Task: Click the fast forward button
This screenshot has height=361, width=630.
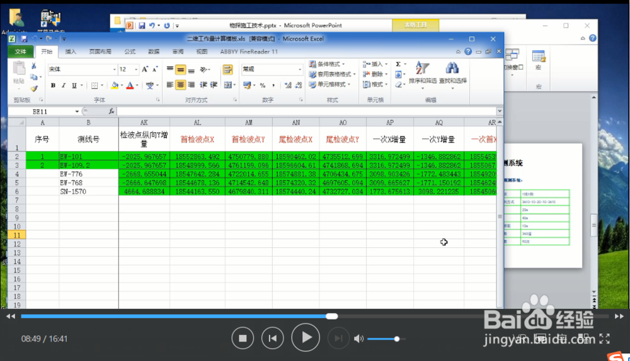Action: (619, 316)
